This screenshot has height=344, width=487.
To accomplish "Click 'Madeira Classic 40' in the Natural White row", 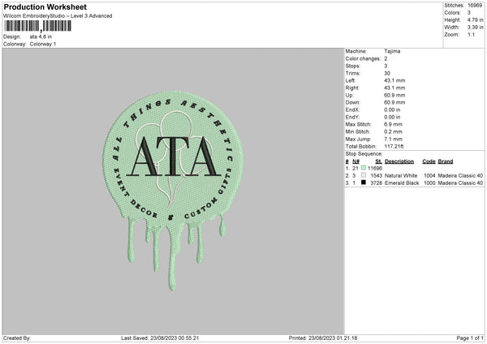I will pyautogui.click(x=460, y=176).
